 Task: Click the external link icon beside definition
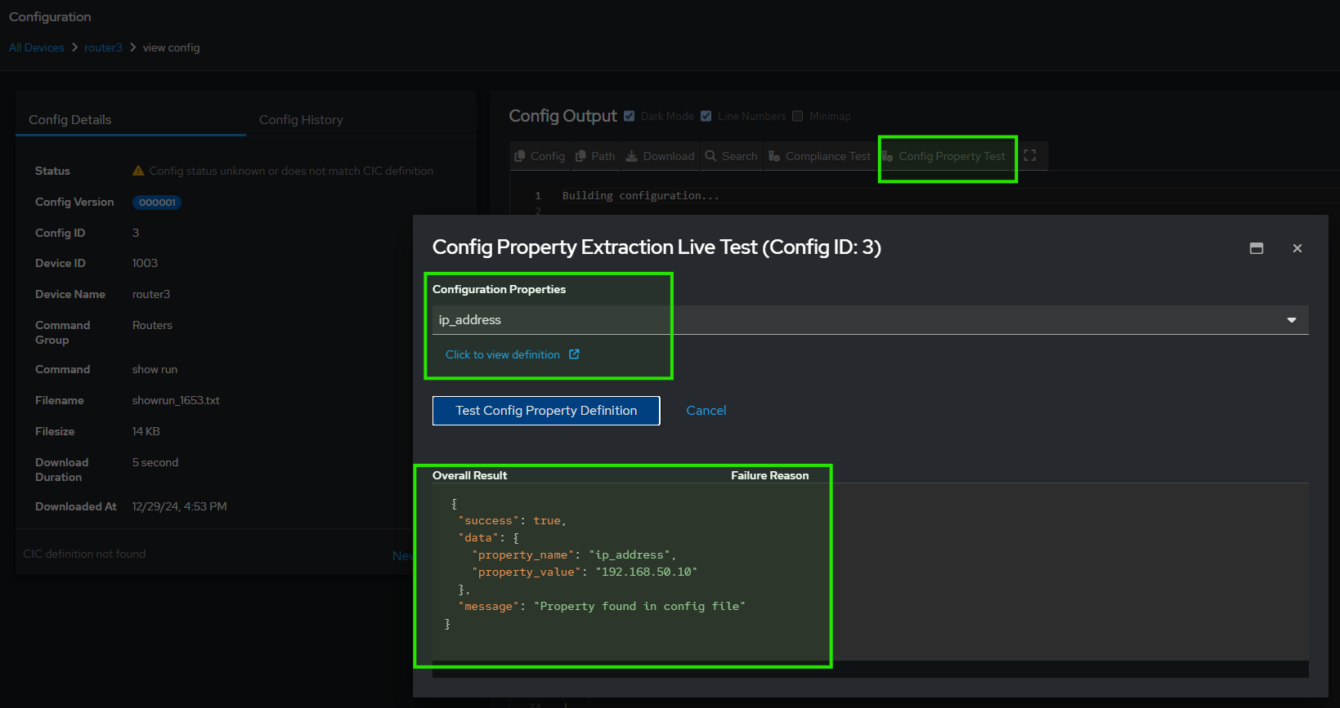click(x=574, y=354)
